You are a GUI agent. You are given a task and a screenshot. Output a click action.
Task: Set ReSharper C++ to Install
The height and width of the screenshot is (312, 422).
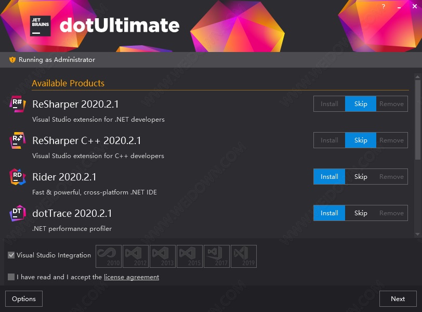tap(329, 140)
